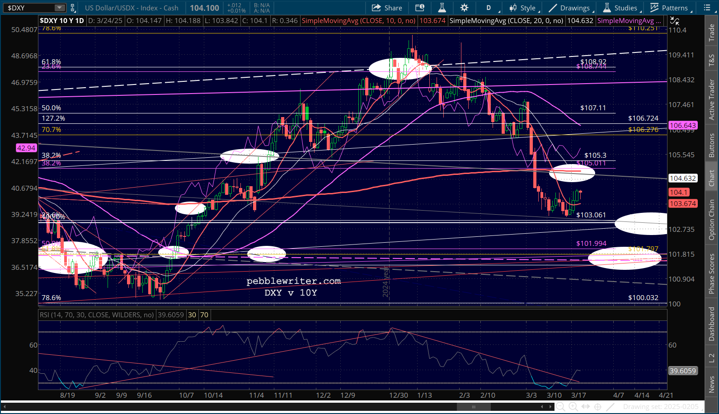Click the symbol link chain icon

(x=72, y=8)
